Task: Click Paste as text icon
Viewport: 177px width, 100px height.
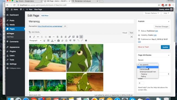Action: click(58, 41)
